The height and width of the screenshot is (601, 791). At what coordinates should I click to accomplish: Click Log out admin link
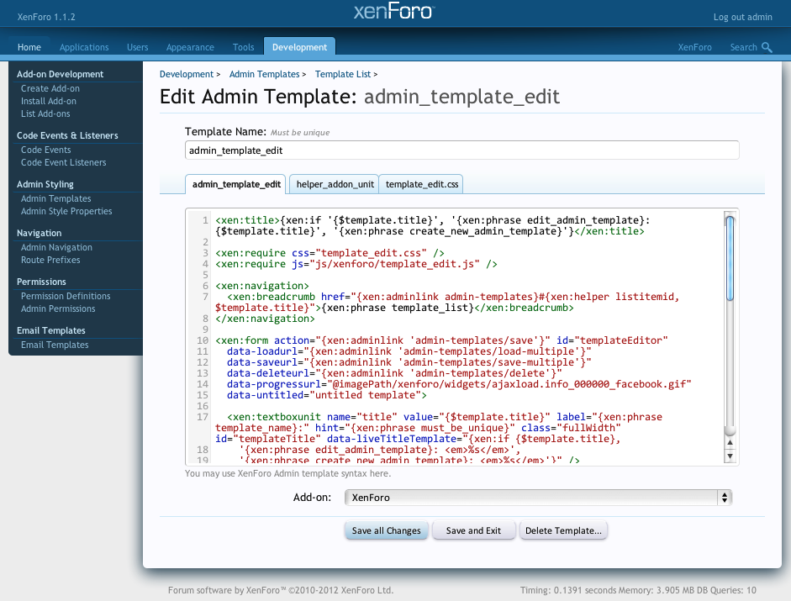click(742, 17)
